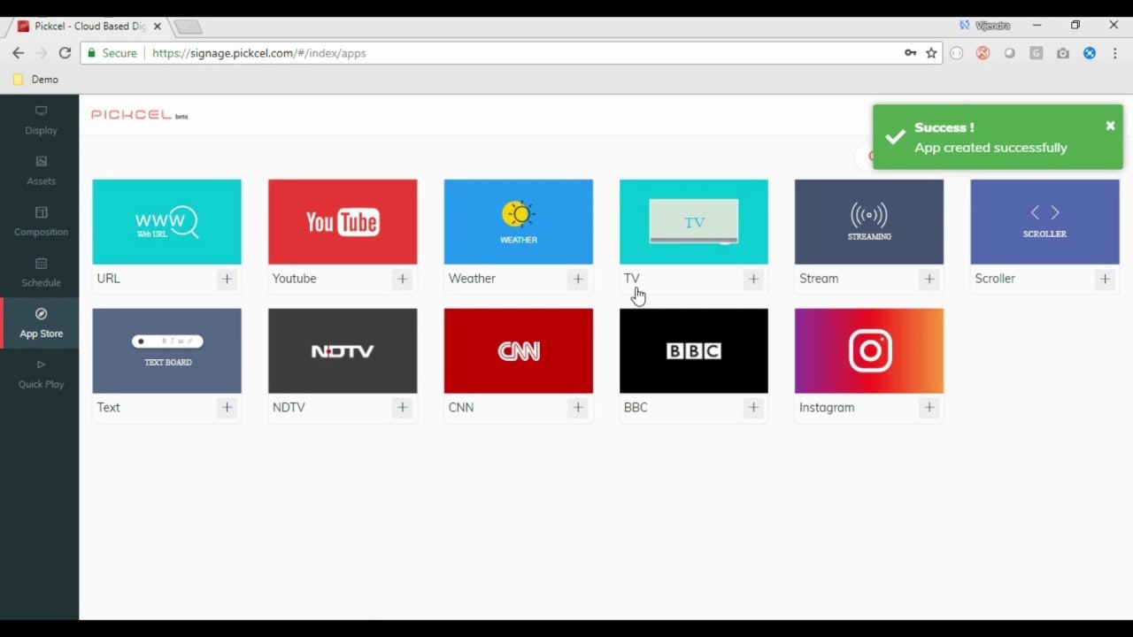Add the URL app with its plus button
The height and width of the screenshot is (637, 1133).
tap(227, 279)
